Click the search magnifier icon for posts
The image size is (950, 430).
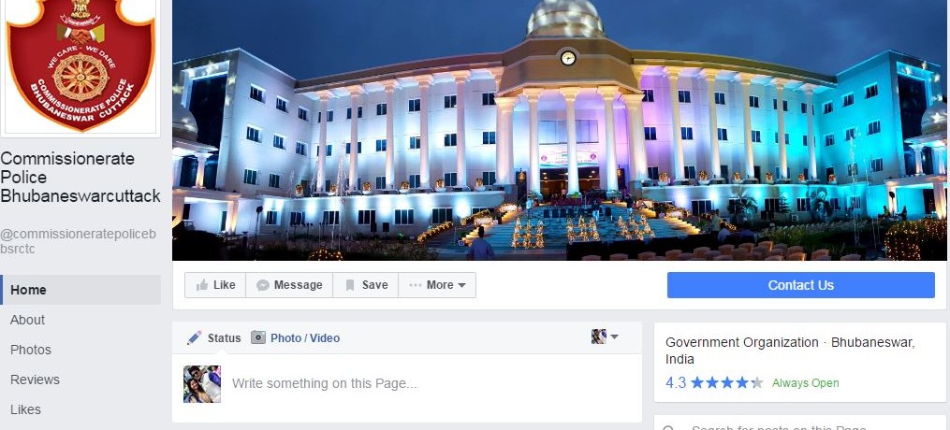click(667, 427)
